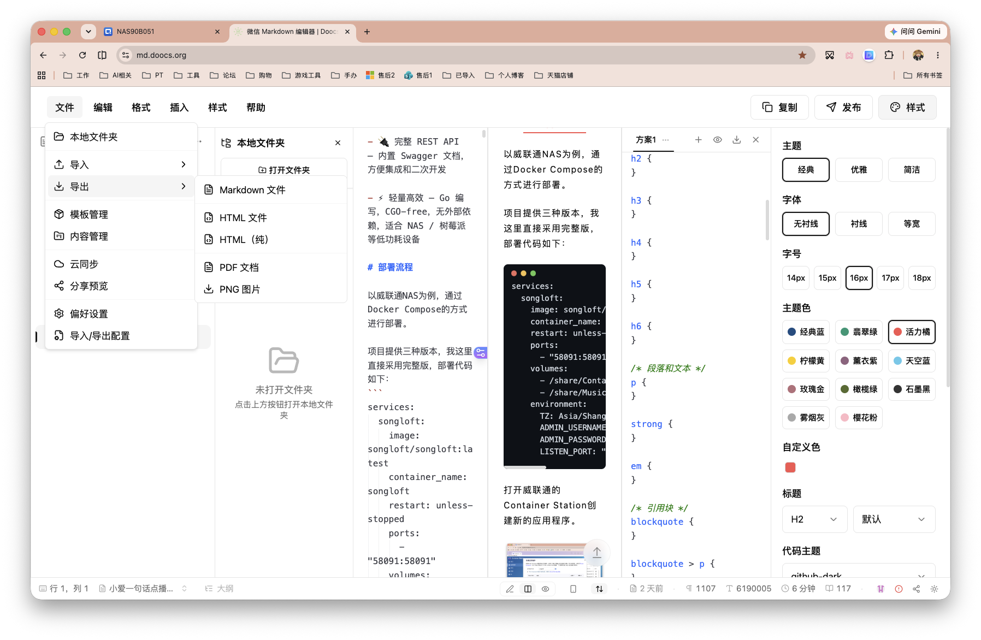This screenshot has height=640, width=981.
Task: Add a new CSS scheme with plus icon
Action: [698, 140]
